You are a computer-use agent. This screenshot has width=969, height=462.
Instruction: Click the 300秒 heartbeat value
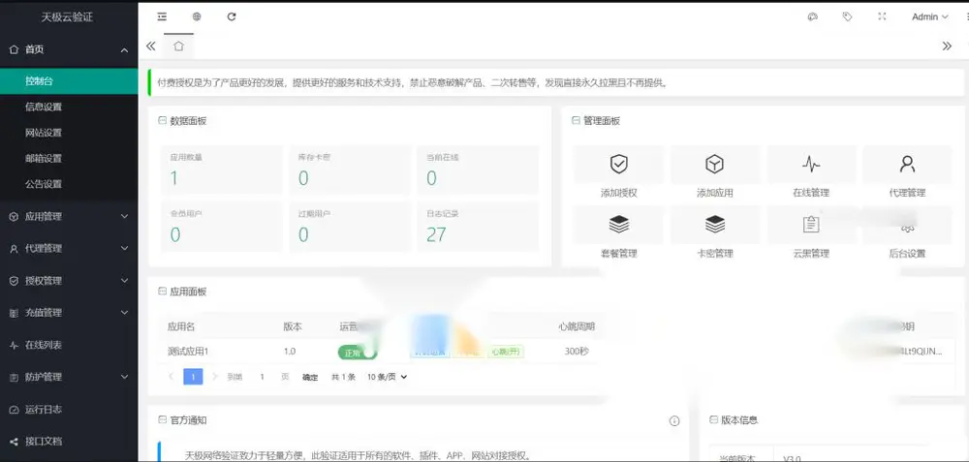(x=576, y=352)
